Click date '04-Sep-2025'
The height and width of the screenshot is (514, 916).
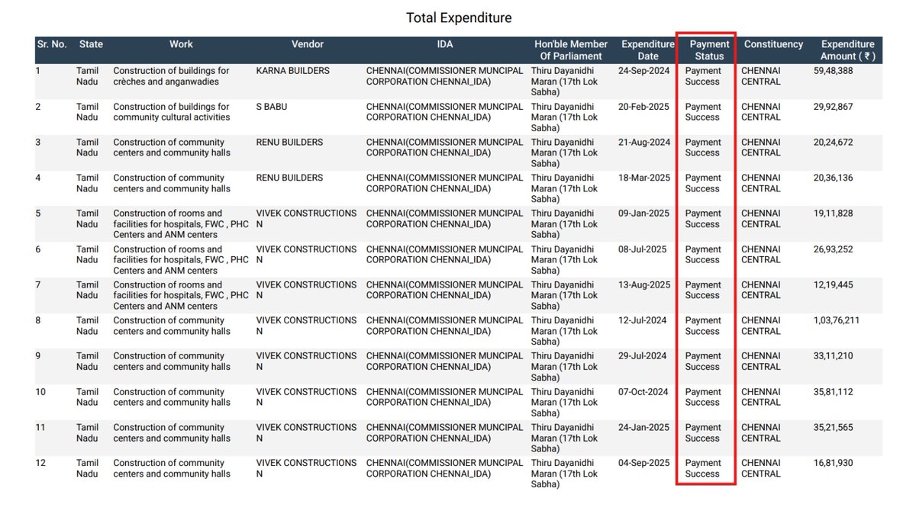tap(644, 463)
